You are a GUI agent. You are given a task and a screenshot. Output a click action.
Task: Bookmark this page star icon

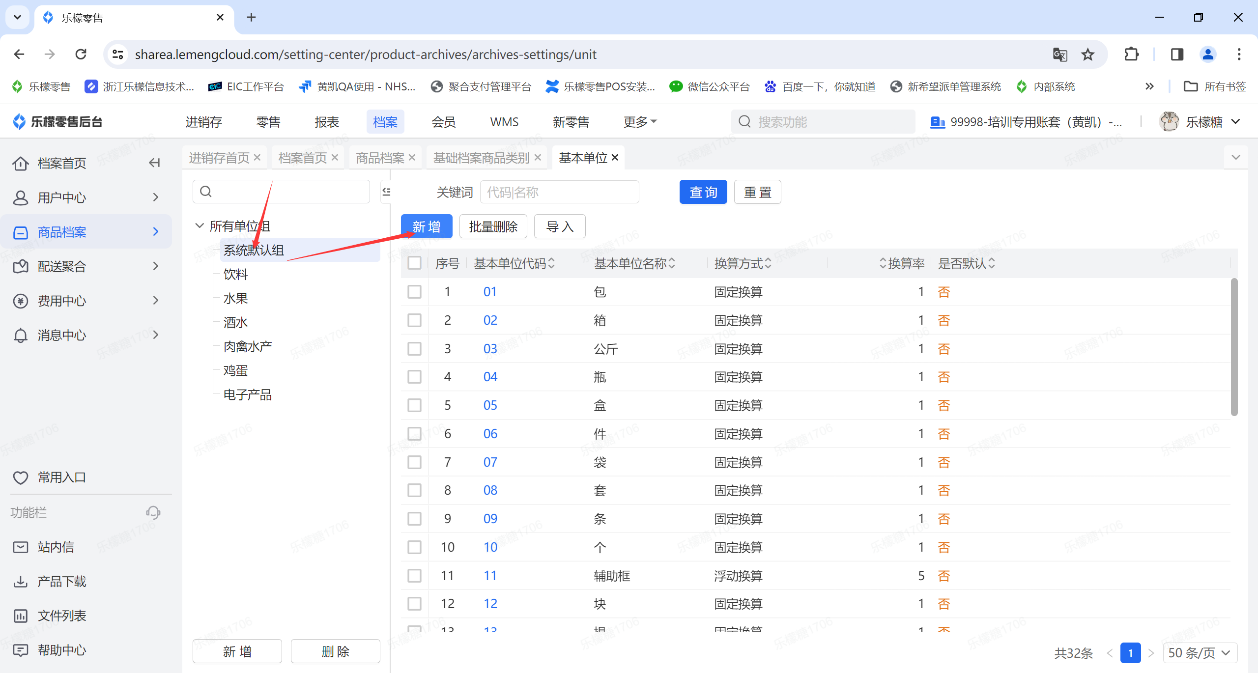(x=1088, y=54)
